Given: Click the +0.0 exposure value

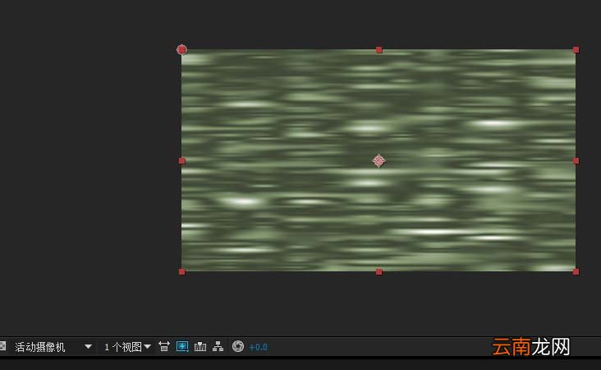Looking at the screenshot, I should [x=259, y=347].
